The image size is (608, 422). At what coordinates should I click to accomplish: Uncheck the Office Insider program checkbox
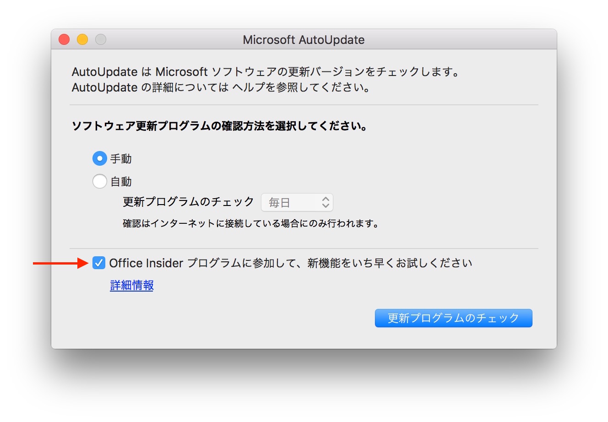[x=99, y=263]
